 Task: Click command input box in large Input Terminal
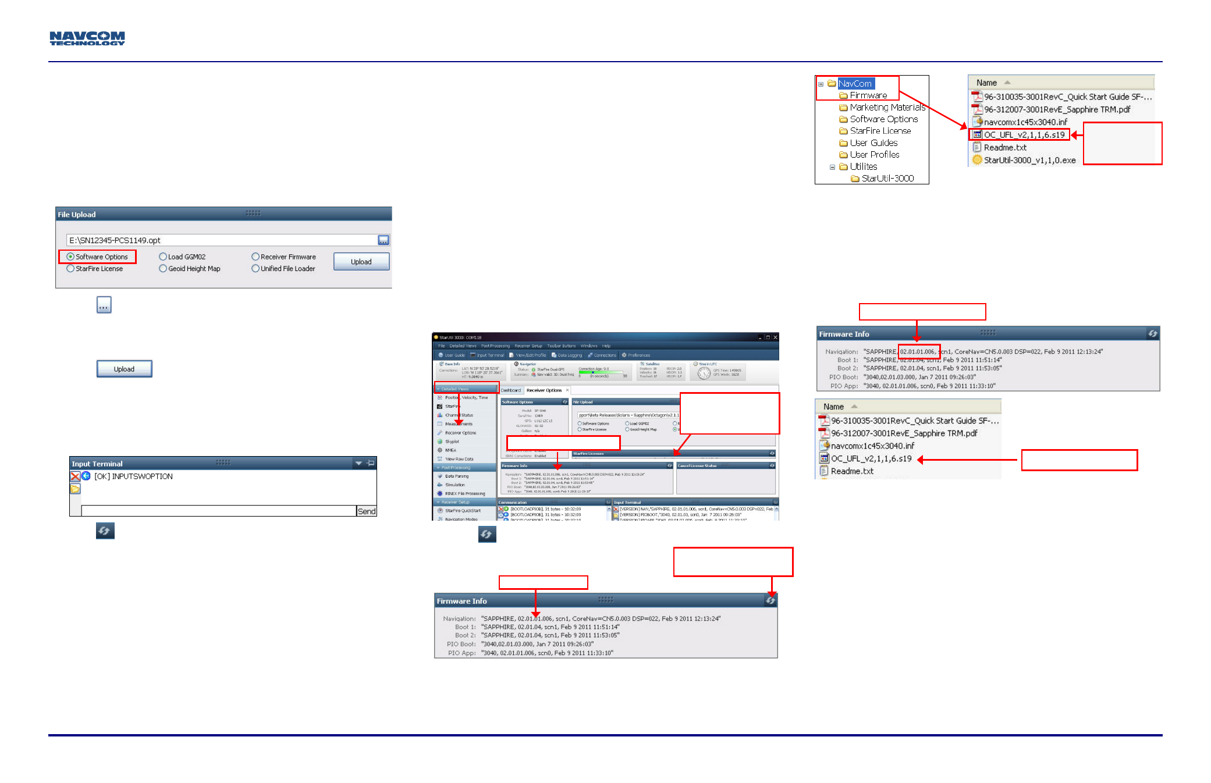pyautogui.click(x=219, y=511)
